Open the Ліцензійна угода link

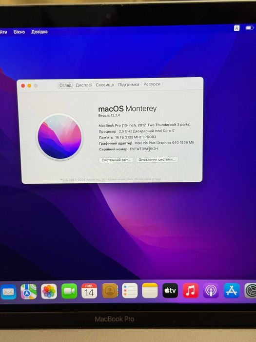click(x=147, y=179)
